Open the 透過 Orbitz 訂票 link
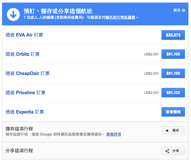This screenshot has width=191, height=162. [23, 54]
